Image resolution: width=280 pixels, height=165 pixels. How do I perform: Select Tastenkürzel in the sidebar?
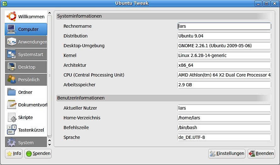(x=26, y=130)
